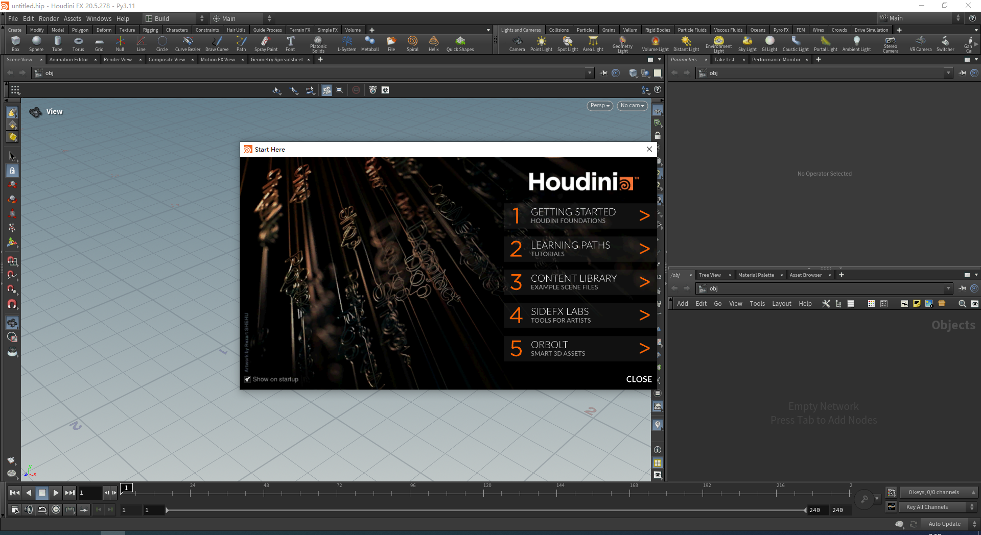This screenshot has width=981, height=535.
Task: Switch to the Vellum shelf tab
Action: pos(630,30)
